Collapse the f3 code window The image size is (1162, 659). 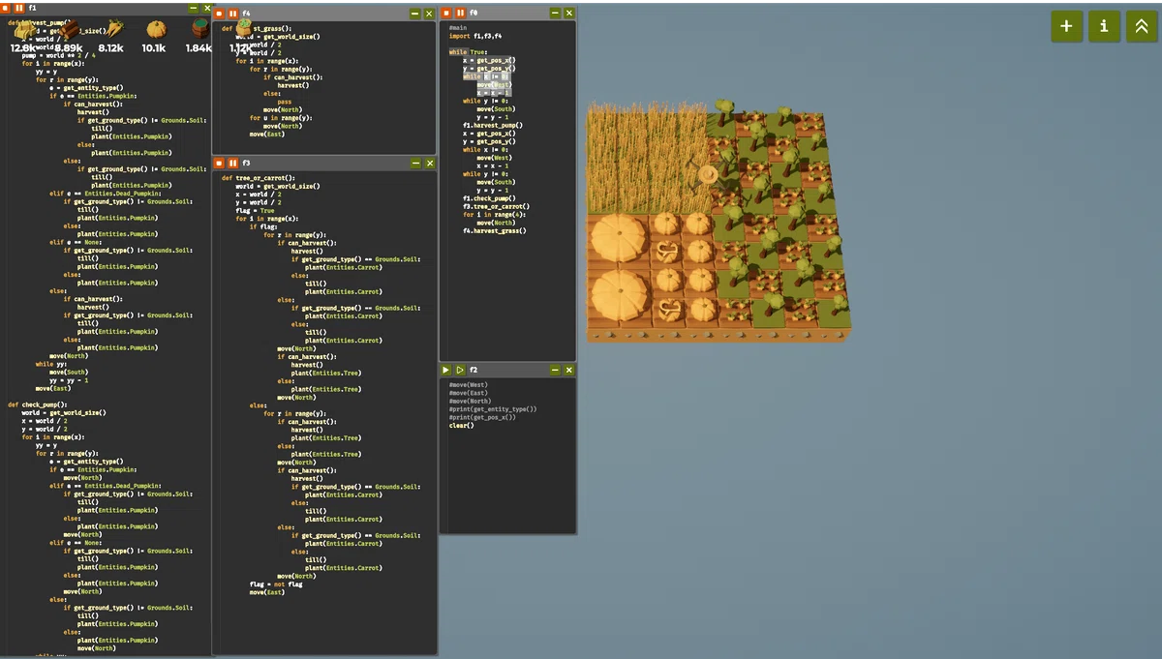tap(415, 164)
